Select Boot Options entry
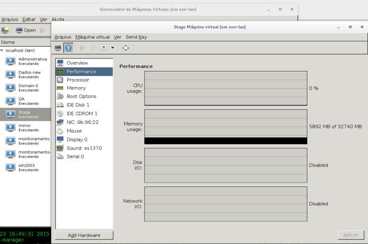Image resolution: width=368 pixels, height=244 pixels. [84, 96]
